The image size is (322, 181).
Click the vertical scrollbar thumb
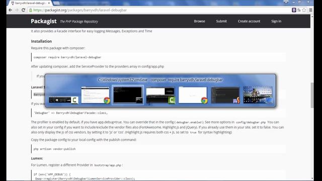(x=312, y=95)
